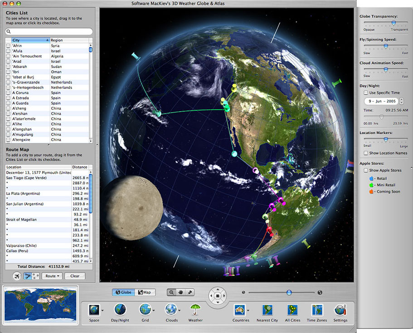Click the stop square on navigation pad
Viewport: 413px width, 333px height.
[218, 296]
